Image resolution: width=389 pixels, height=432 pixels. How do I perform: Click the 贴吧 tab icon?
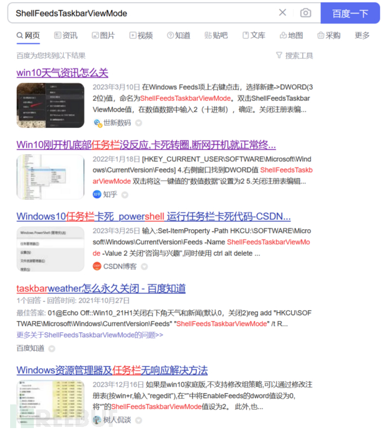click(208, 35)
